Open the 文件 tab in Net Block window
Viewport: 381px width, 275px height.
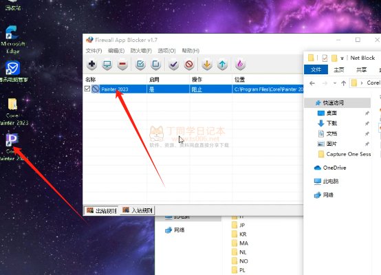pos(316,69)
